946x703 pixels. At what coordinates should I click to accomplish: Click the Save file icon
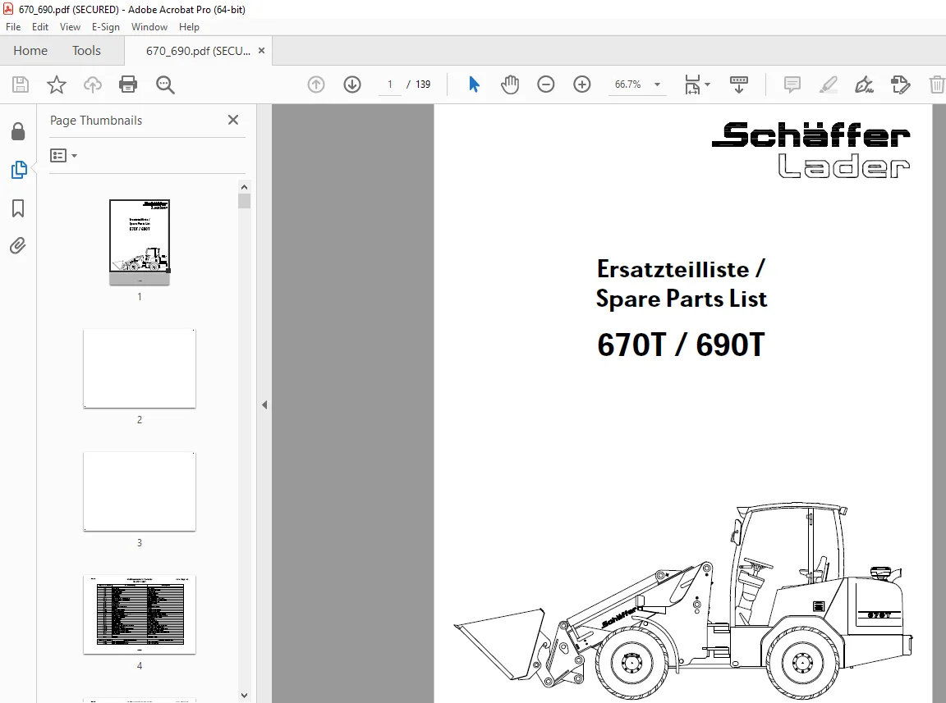(21, 84)
